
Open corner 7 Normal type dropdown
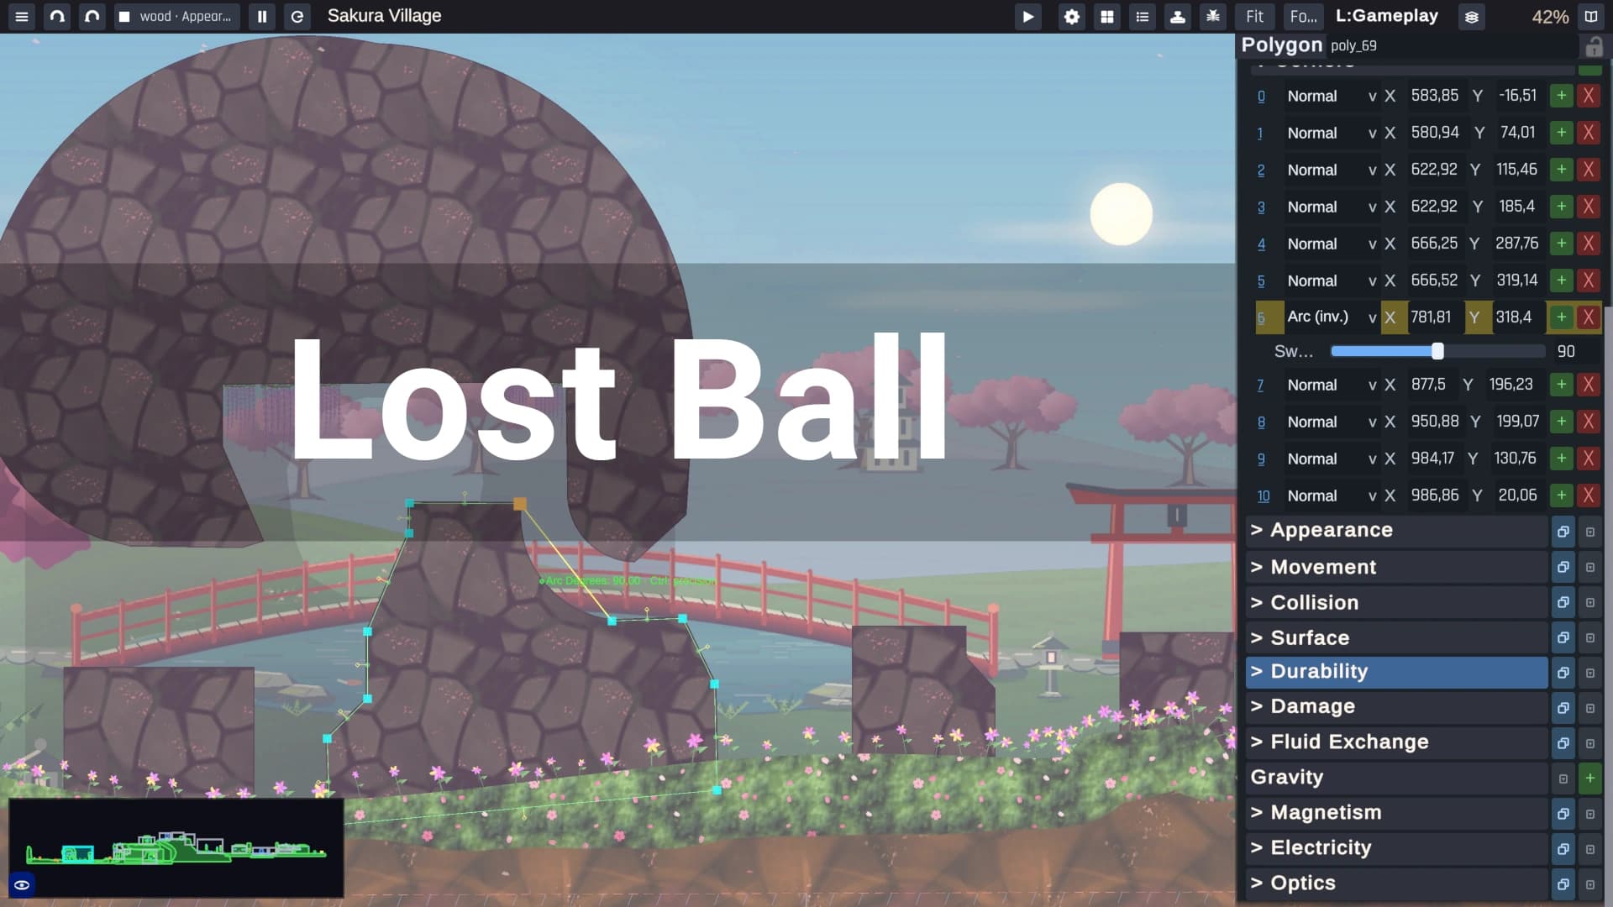(1332, 385)
